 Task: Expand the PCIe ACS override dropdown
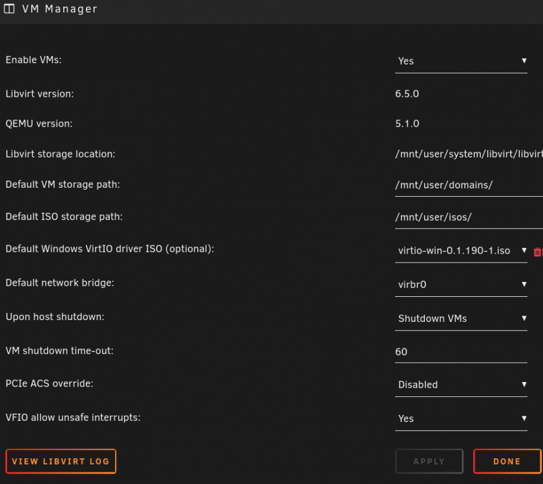(x=461, y=385)
